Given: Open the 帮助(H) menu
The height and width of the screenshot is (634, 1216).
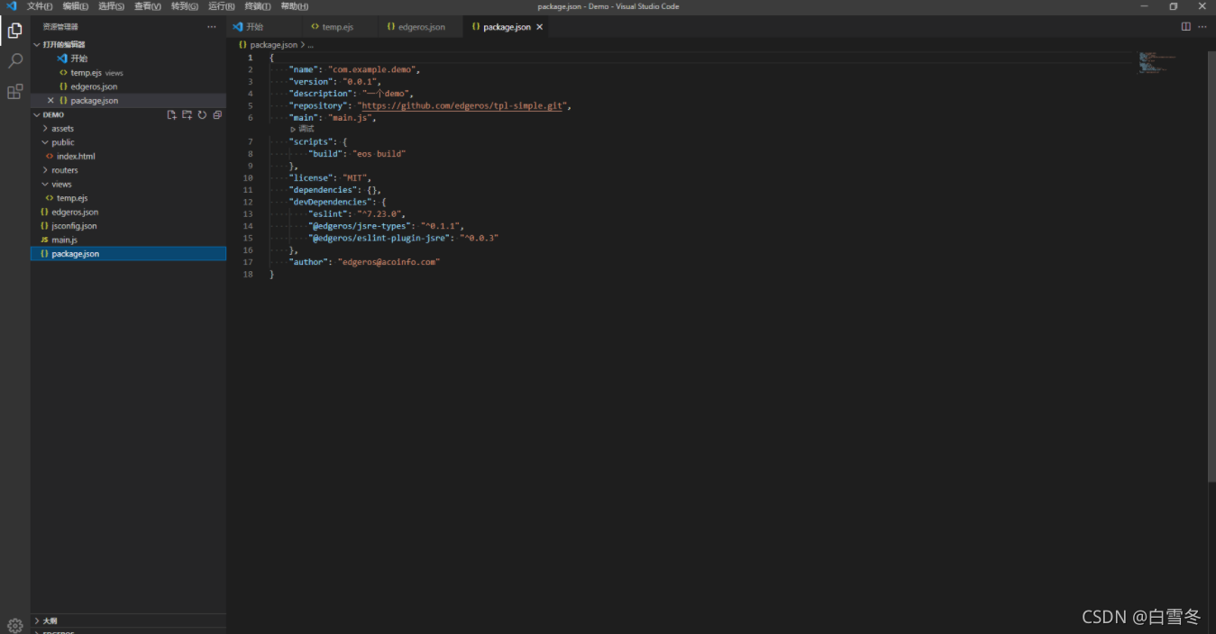Looking at the screenshot, I should pyautogui.click(x=295, y=6).
